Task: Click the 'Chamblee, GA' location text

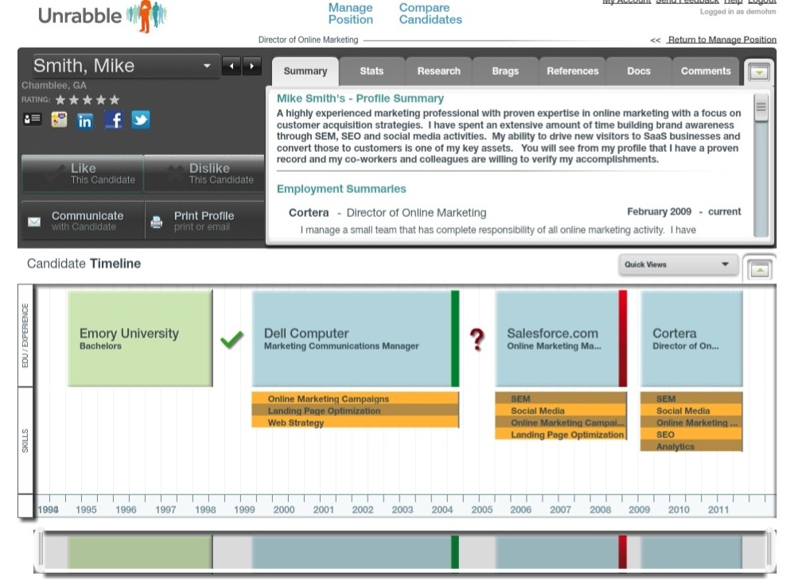Action: tap(53, 86)
